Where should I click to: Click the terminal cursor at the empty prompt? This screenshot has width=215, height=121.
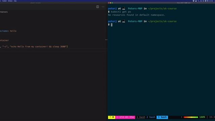112,25
